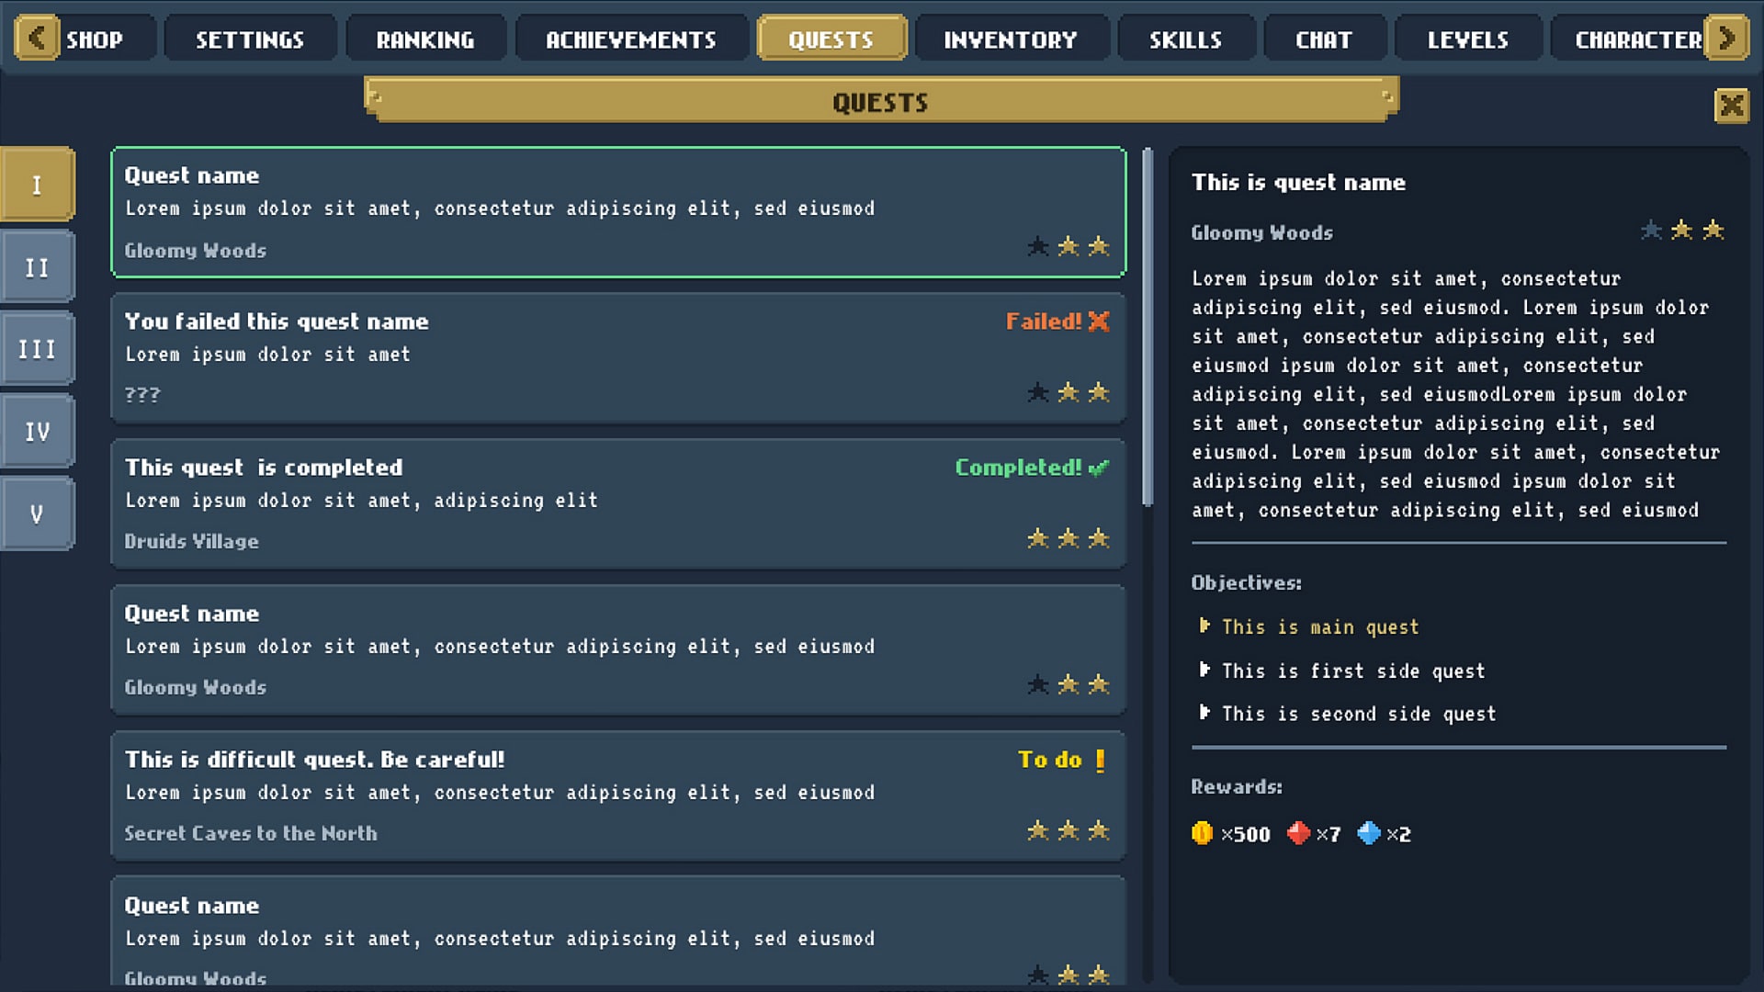Click the yellow exclamation on the To do quest
The image size is (1764, 992).
(1099, 760)
